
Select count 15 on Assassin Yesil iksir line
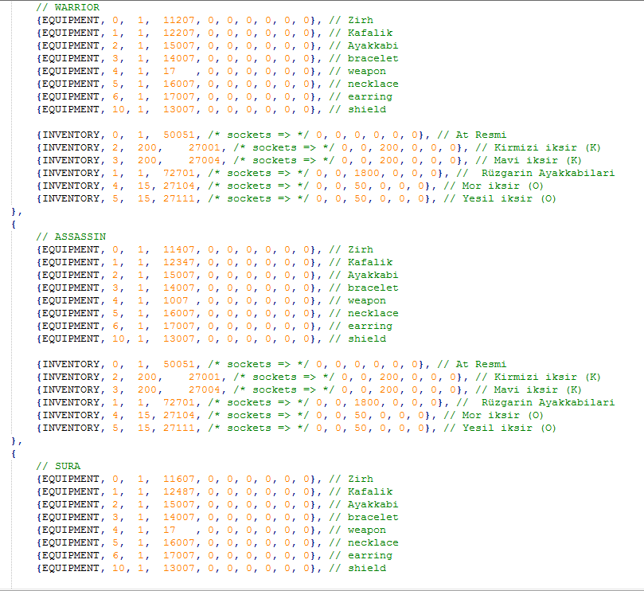[x=144, y=428]
